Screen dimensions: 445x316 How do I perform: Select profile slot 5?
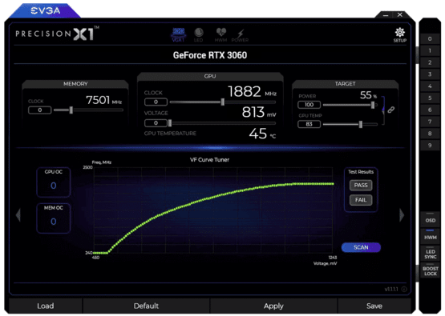pos(430,98)
